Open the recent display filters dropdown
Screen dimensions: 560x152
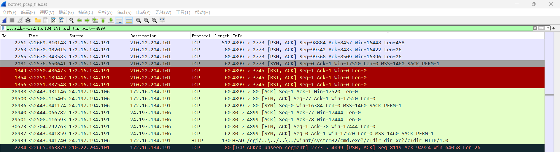548,28
